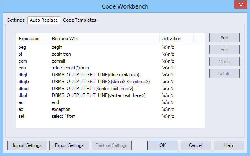Select the 'bt' begin tran row
The height and width of the screenshot is (156, 250).
click(x=110, y=54)
